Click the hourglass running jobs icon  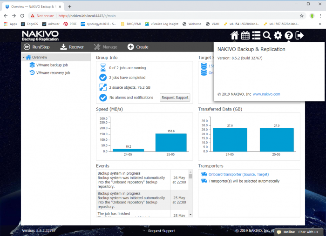point(103,68)
